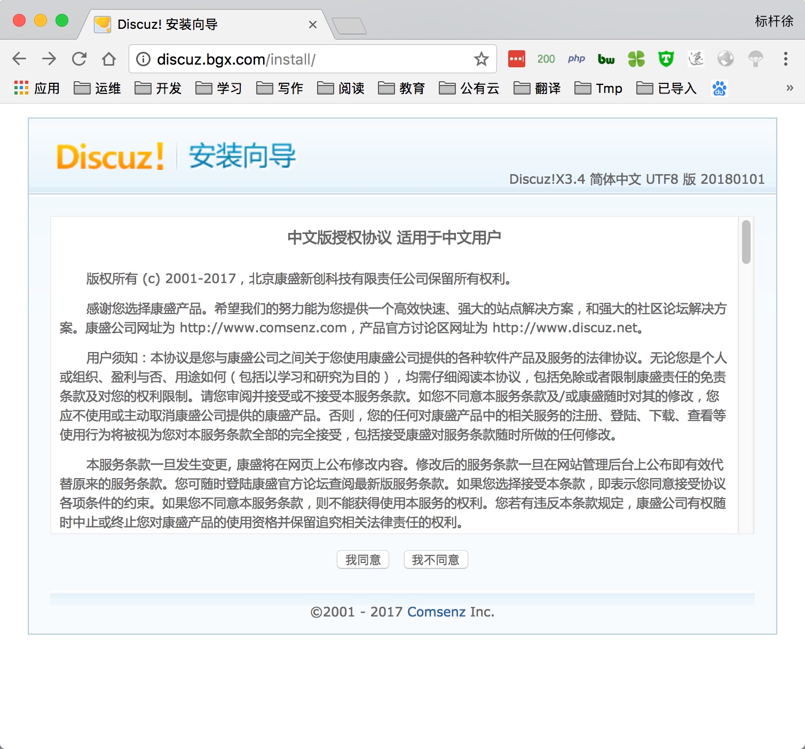Click the 我同意 button
The height and width of the screenshot is (749, 805).
pyautogui.click(x=363, y=560)
